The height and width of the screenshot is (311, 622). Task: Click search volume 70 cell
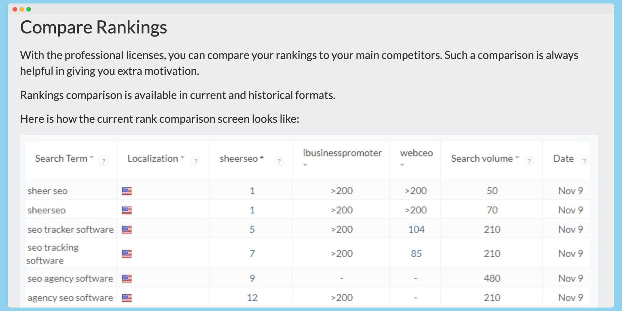tap(492, 210)
